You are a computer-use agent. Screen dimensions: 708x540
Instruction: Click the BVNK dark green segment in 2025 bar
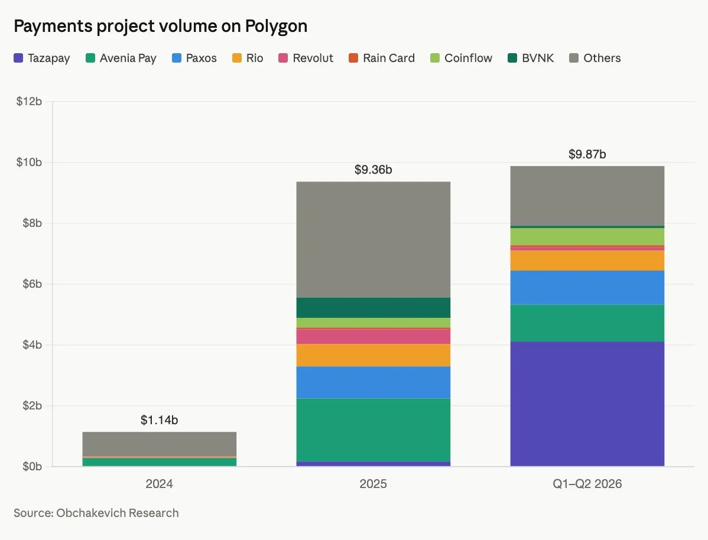(x=374, y=308)
